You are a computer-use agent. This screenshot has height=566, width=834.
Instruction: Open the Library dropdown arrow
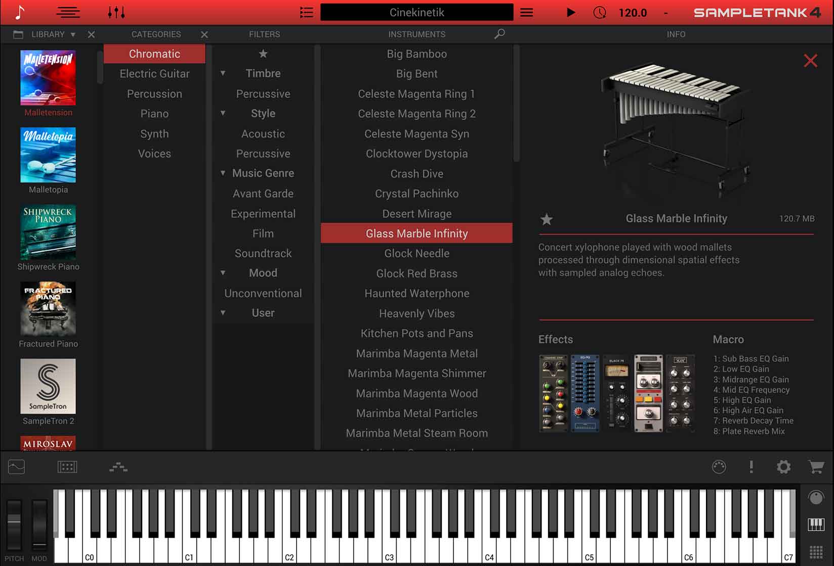click(x=73, y=34)
